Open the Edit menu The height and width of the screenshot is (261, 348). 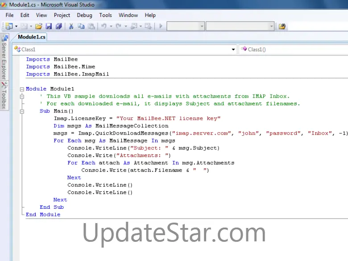pyautogui.click(x=25, y=15)
